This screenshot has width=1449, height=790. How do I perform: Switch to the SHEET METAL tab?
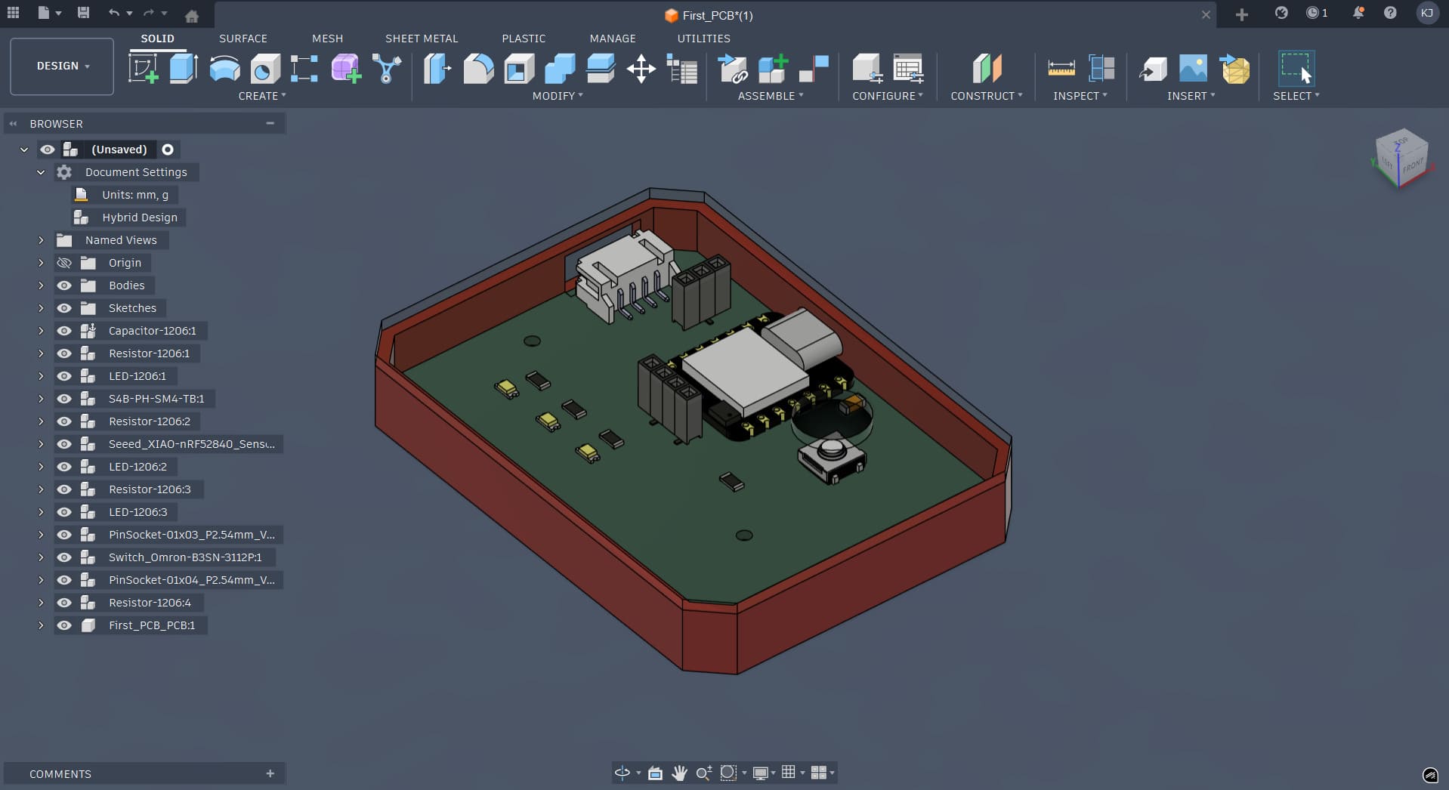[422, 39]
